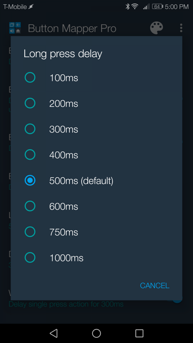193x343 pixels.
Task: Tap the Android home circle button
Action: [96, 333]
